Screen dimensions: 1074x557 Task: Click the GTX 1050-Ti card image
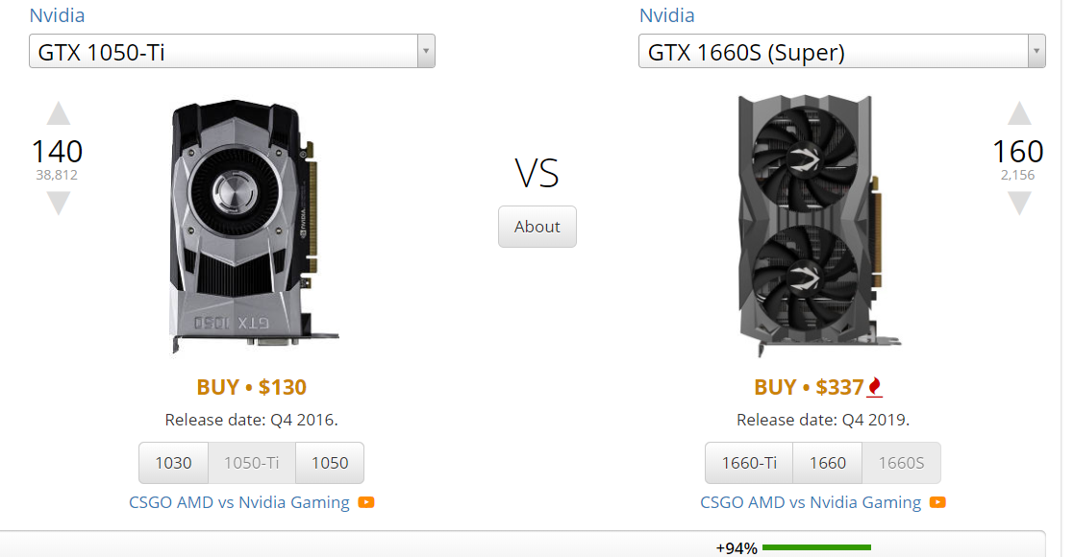[252, 226]
